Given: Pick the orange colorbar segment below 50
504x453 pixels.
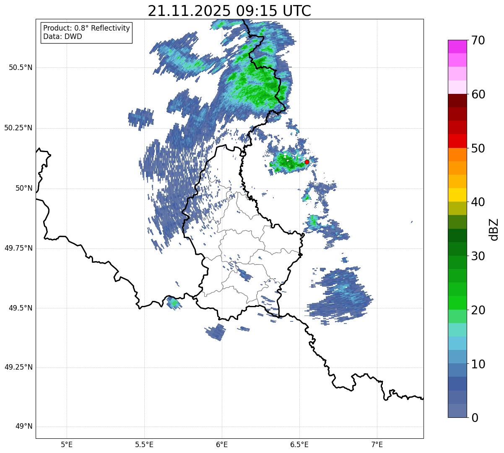Looking at the screenshot, I should 457,154.
